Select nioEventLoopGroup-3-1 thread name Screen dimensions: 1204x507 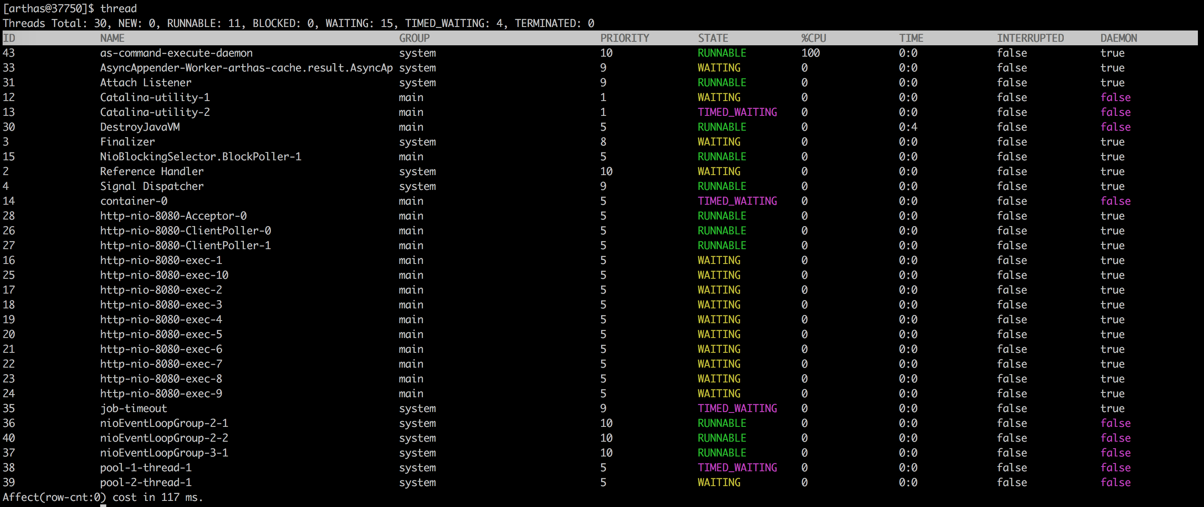[164, 453]
